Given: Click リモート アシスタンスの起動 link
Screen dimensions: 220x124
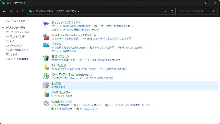Looking at the screenshot, I should (x=130, y=48).
